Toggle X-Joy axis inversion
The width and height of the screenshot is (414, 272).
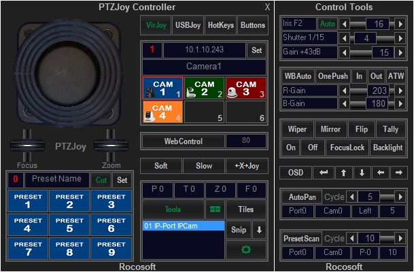tap(247, 166)
